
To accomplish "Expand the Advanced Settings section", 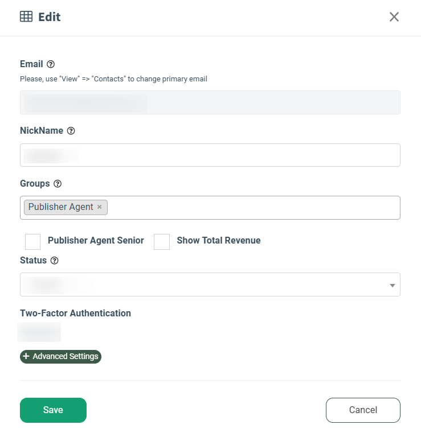I will click(60, 356).
